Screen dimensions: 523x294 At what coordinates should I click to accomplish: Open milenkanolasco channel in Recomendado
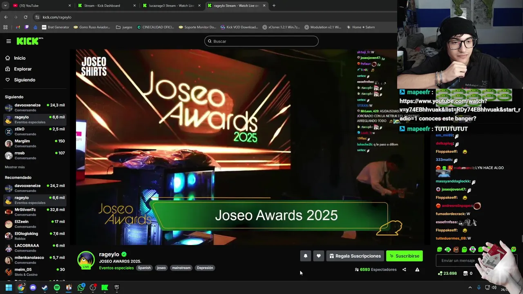point(35,260)
